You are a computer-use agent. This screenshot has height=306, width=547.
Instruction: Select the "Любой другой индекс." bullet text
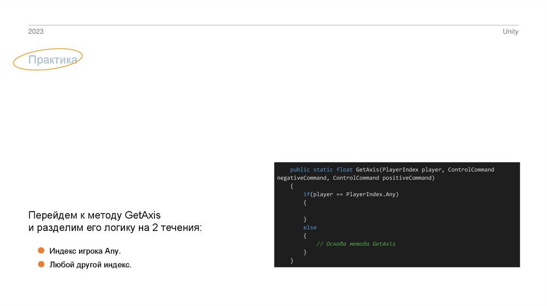coord(90,265)
